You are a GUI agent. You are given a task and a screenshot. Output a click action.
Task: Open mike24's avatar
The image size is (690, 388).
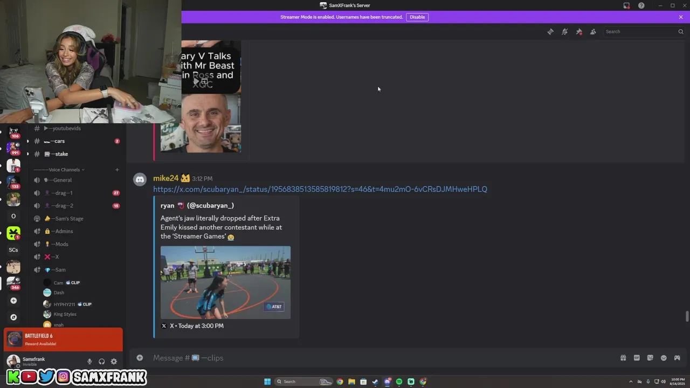coord(140,180)
